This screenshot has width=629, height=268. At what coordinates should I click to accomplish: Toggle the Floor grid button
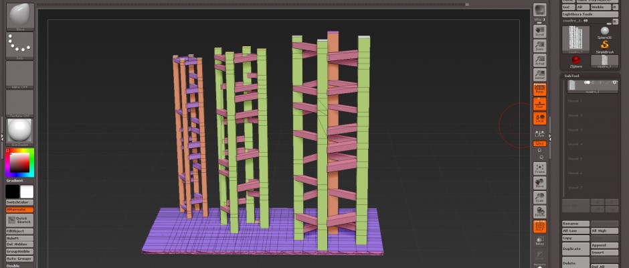click(539, 104)
